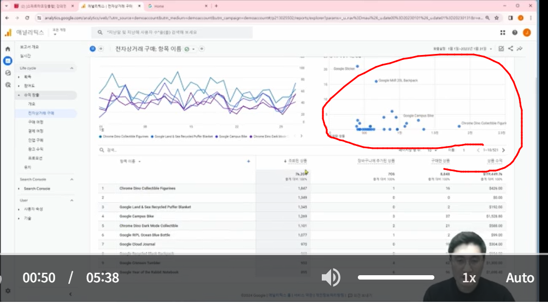Sort by 구매한 상품 column header

tap(440, 161)
